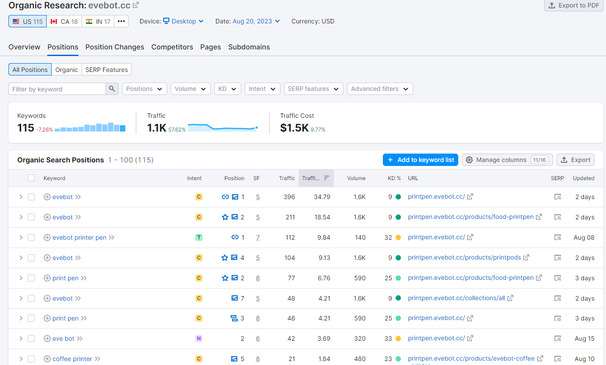Open the SERP features filter dropdown
Screen dimensions: 606x365
314,89
